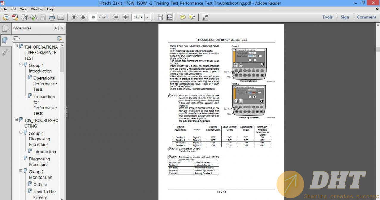This screenshot has width=380, height=200.
Task: Jump to Preparation for Performance Tests bookmark
Action: coord(45,105)
